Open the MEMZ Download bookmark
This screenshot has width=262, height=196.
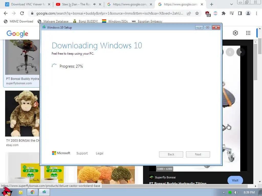[18, 21]
